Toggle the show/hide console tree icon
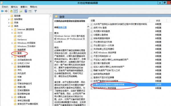 click(x=16, y=11)
